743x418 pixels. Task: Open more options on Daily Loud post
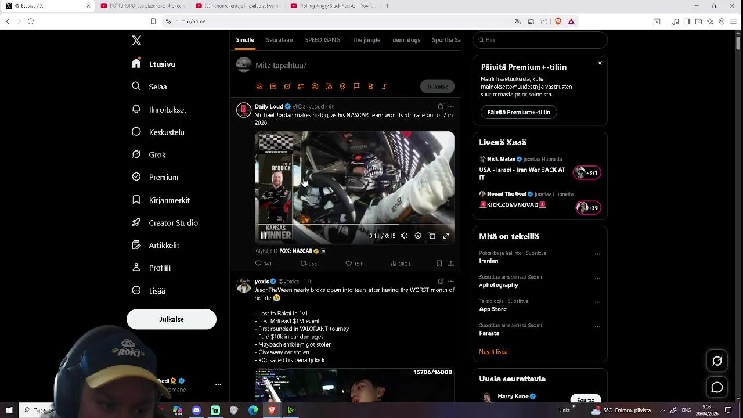[x=451, y=106]
